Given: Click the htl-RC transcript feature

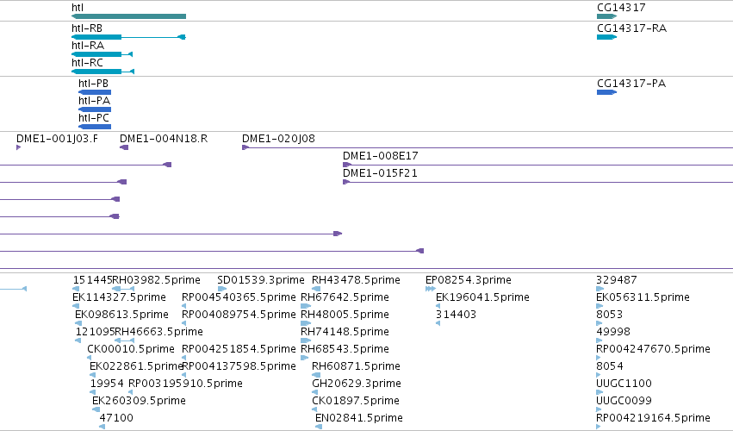Looking at the screenshot, I should click(102, 72).
